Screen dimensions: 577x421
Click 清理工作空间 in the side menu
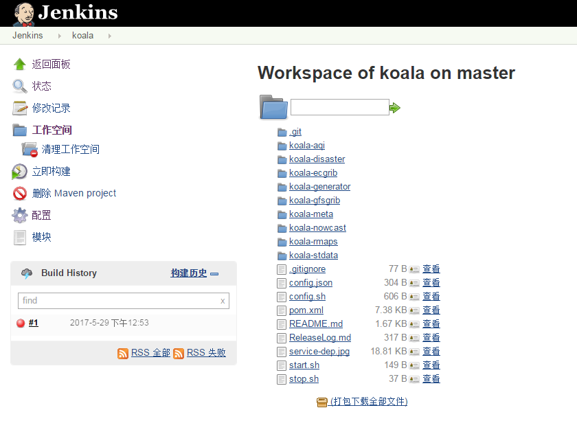pos(70,150)
